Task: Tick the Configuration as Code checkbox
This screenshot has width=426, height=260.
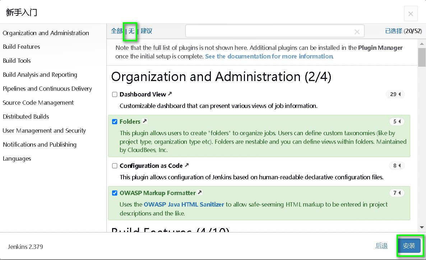Action: coord(115,166)
